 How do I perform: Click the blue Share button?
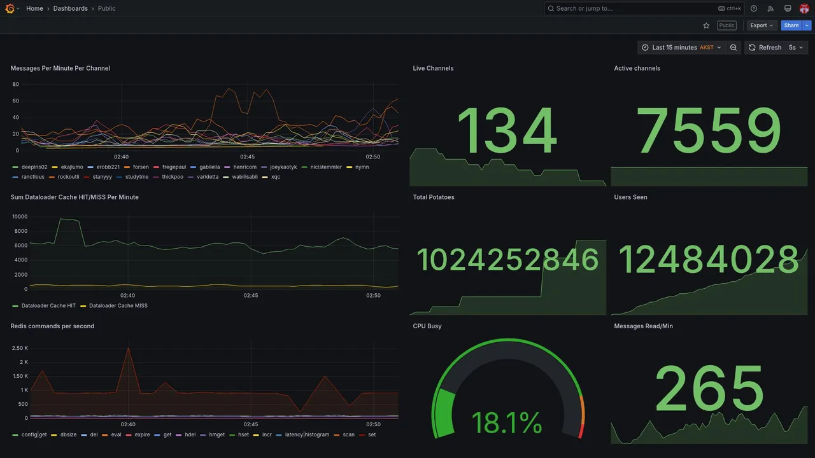click(791, 25)
